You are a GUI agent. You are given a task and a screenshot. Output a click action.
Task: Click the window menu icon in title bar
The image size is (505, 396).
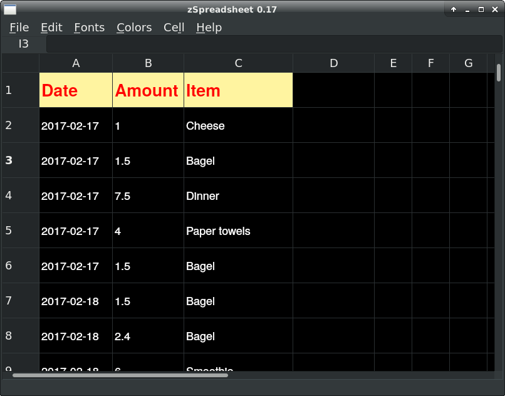[x=10, y=9]
